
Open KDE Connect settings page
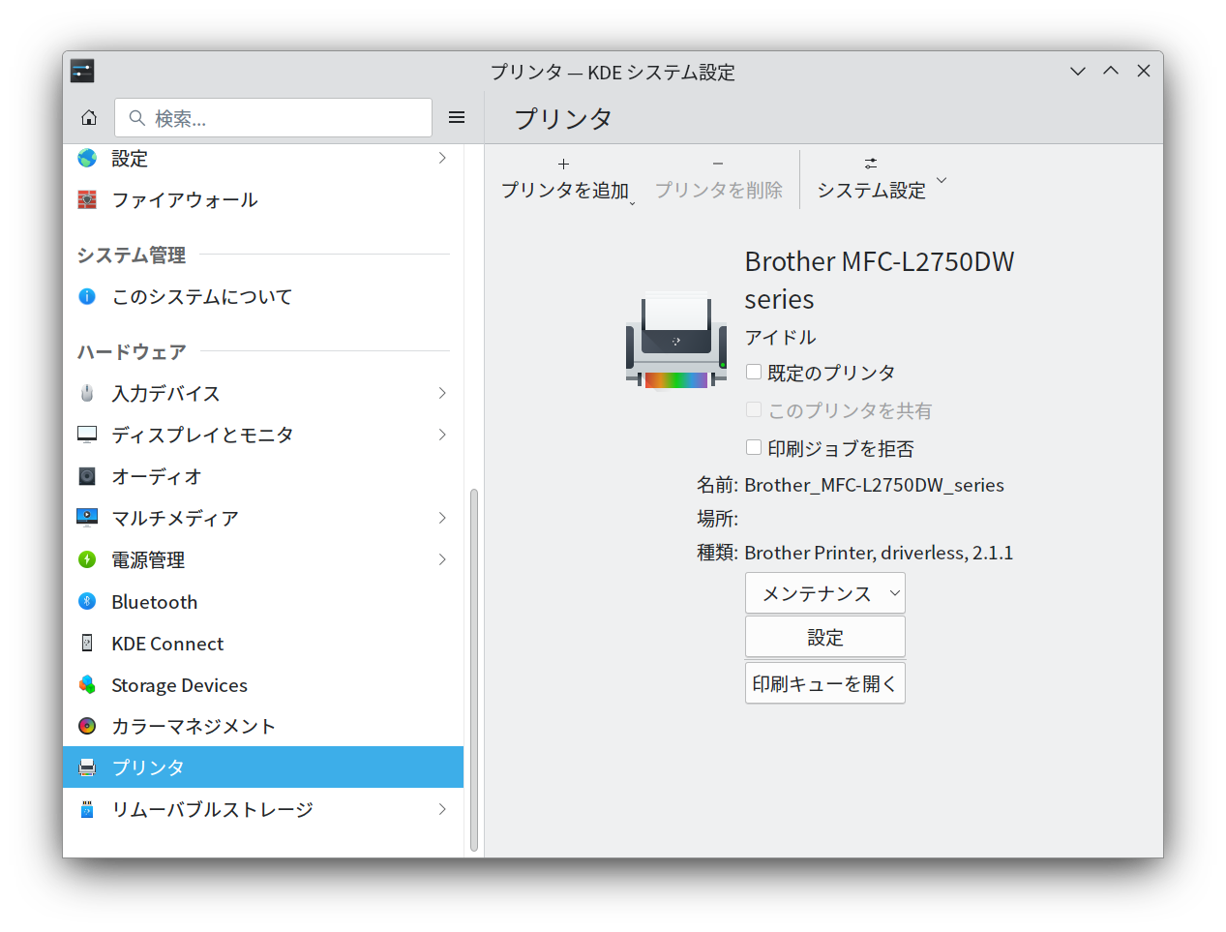tap(263, 643)
